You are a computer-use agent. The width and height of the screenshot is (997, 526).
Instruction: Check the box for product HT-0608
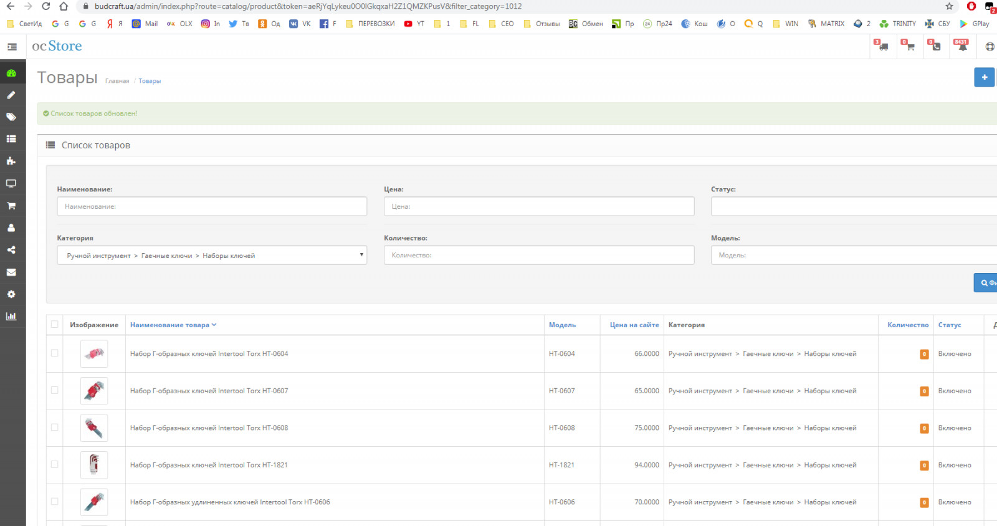pos(55,428)
